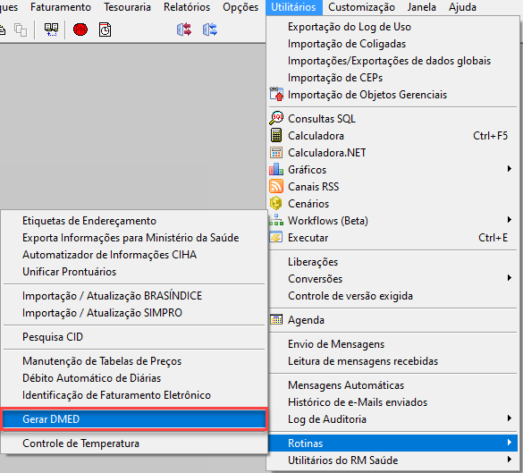Click the clock document toolbar icon
The height and width of the screenshot is (473, 523).
coord(105,30)
